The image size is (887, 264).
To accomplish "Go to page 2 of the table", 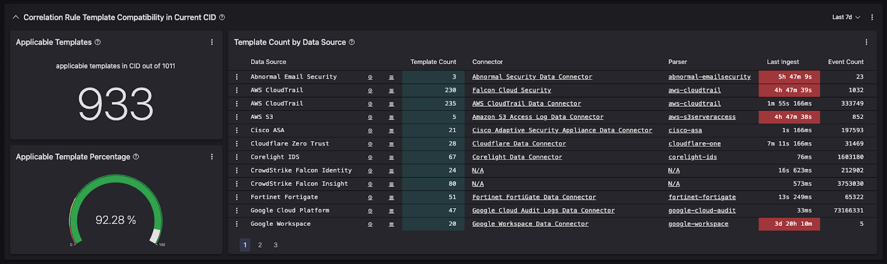I will coord(260,245).
